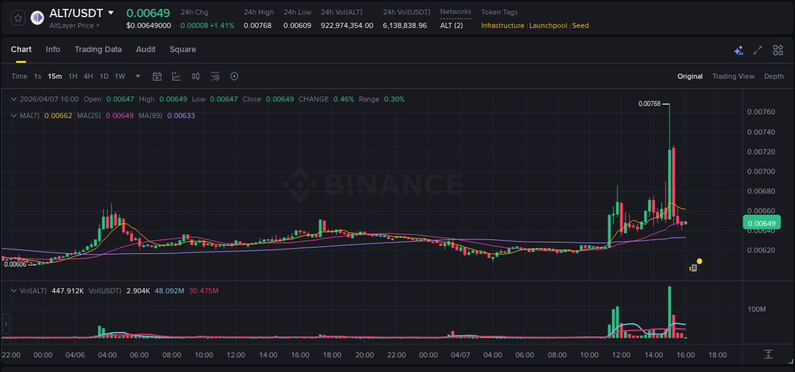Open the extra timeframe interval dropdown
Screen dimensions: 795x372
point(137,76)
